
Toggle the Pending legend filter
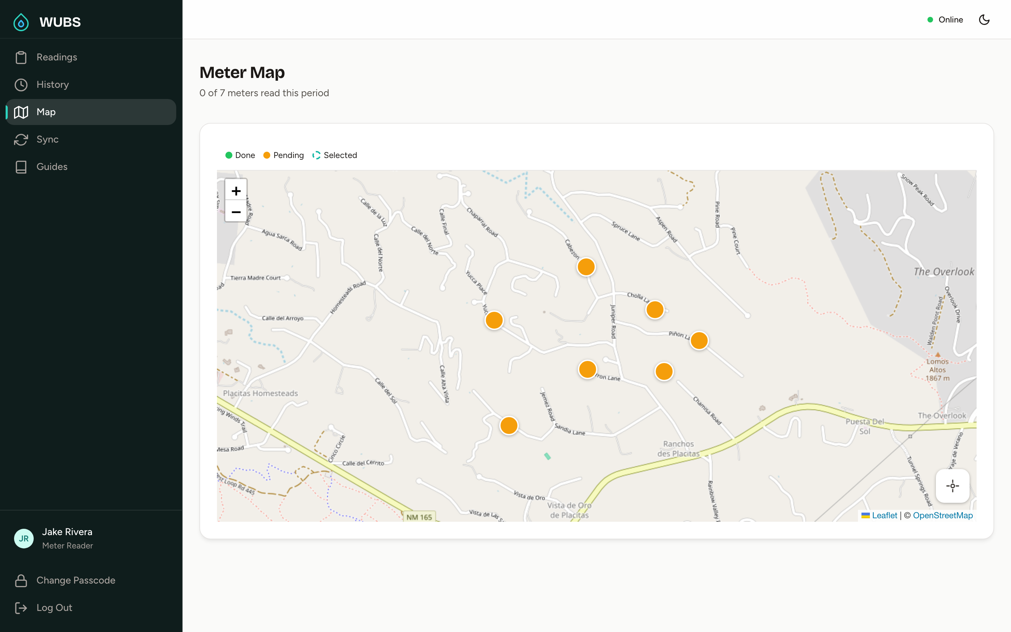(283, 155)
